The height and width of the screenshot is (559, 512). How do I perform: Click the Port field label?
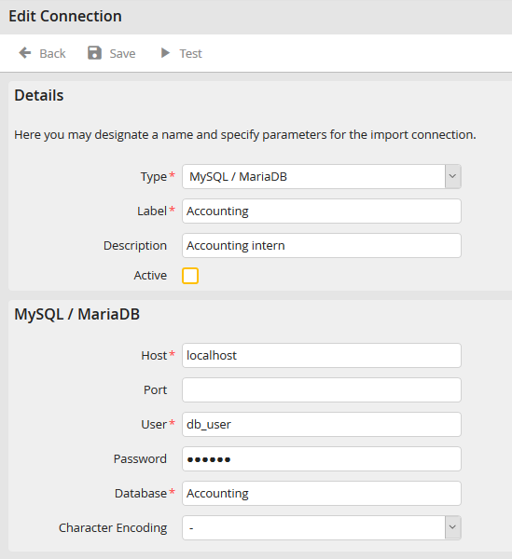click(155, 390)
